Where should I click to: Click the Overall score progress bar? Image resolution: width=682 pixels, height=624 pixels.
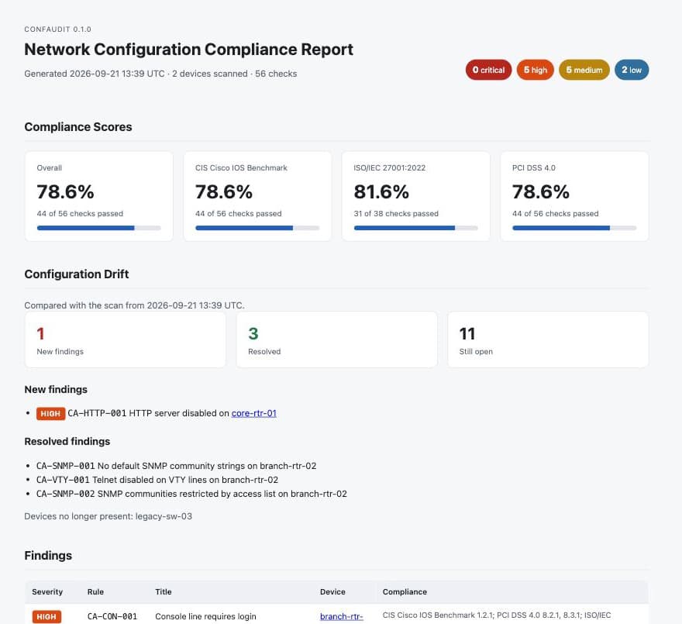[x=98, y=228]
